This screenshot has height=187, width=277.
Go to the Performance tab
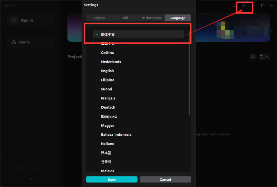152,18
